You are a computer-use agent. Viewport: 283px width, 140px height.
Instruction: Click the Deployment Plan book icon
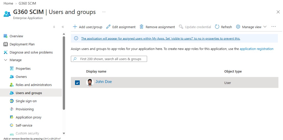click(x=6, y=44)
